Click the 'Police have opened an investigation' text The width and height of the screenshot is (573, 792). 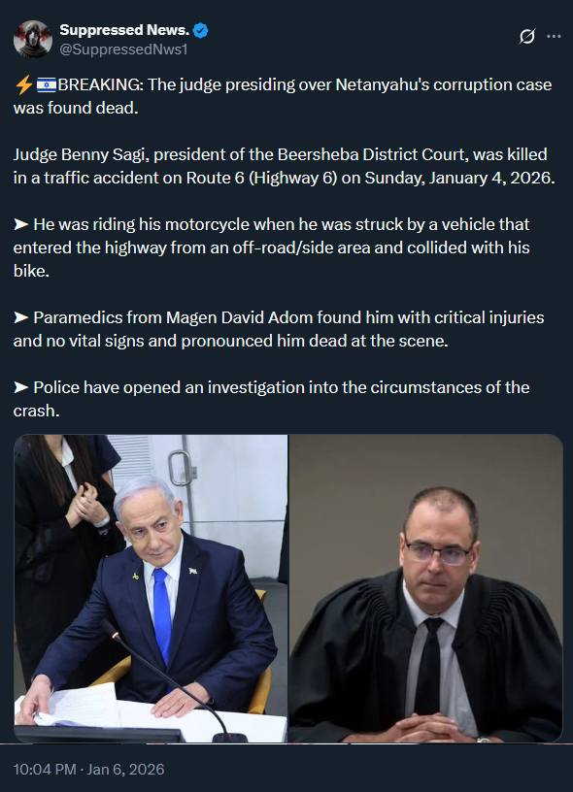point(271,399)
